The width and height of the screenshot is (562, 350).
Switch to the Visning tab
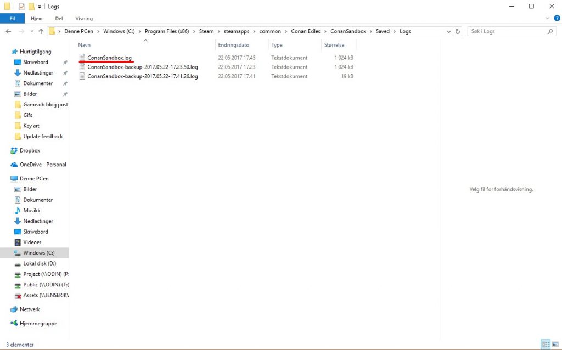point(84,18)
